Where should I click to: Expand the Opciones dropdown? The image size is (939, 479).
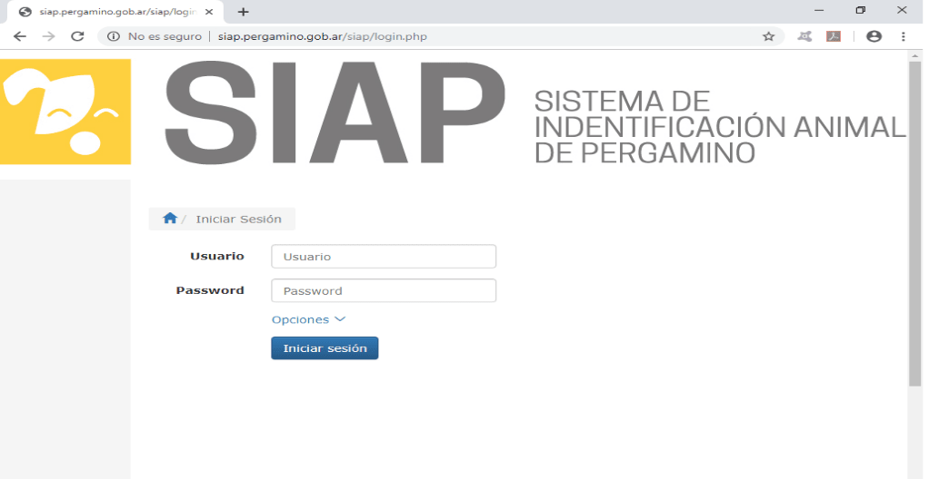pyautogui.click(x=308, y=319)
